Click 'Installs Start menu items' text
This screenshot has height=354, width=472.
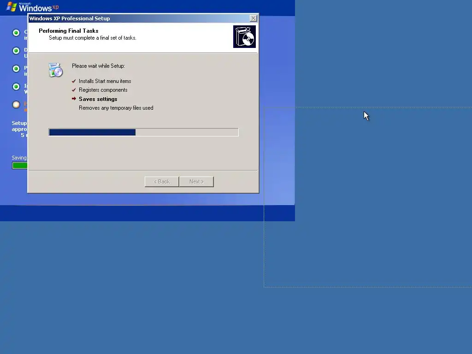point(105,81)
